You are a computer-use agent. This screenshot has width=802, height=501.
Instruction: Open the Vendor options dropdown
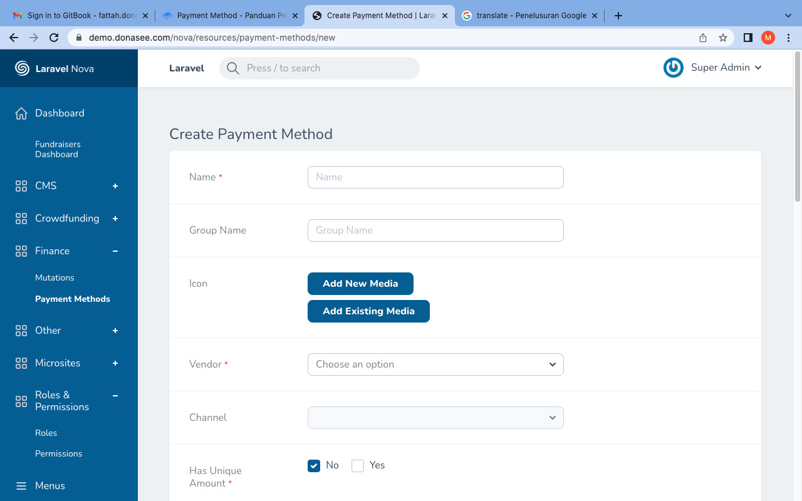pos(435,364)
